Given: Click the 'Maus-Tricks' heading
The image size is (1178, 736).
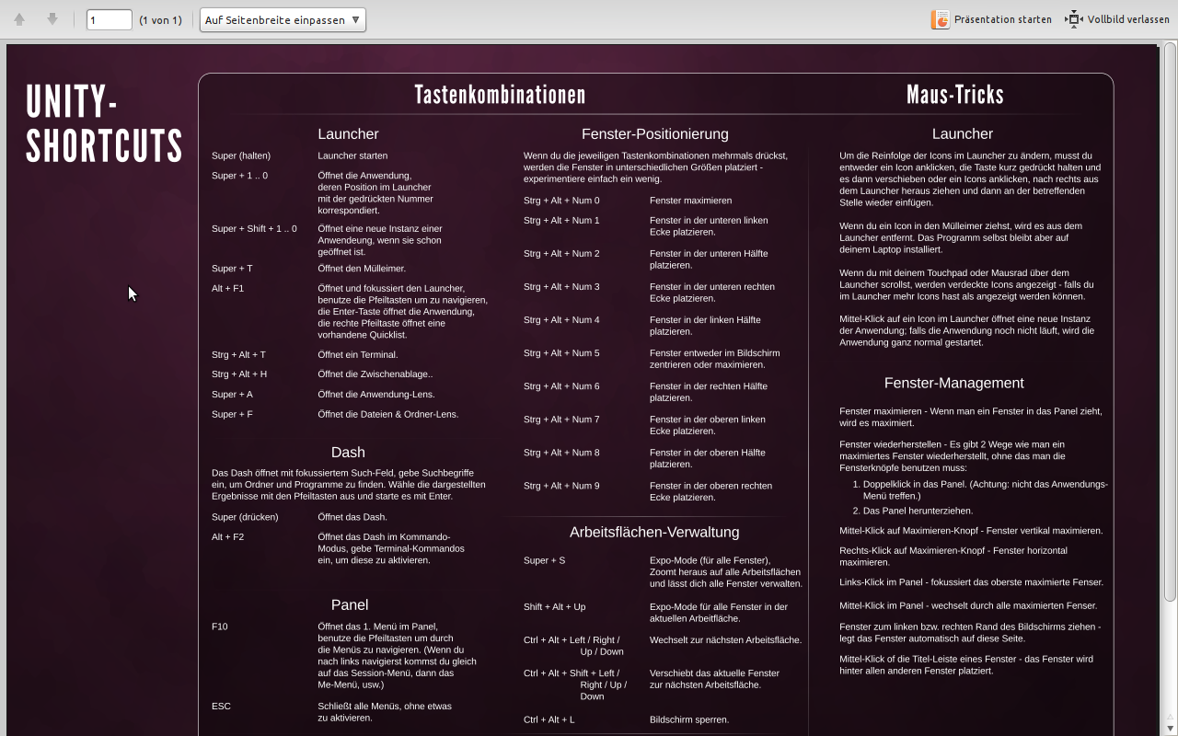Looking at the screenshot, I should [954, 95].
